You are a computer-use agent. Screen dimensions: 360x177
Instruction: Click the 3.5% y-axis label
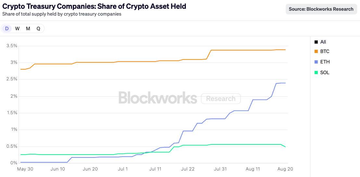[x=12, y=46]
